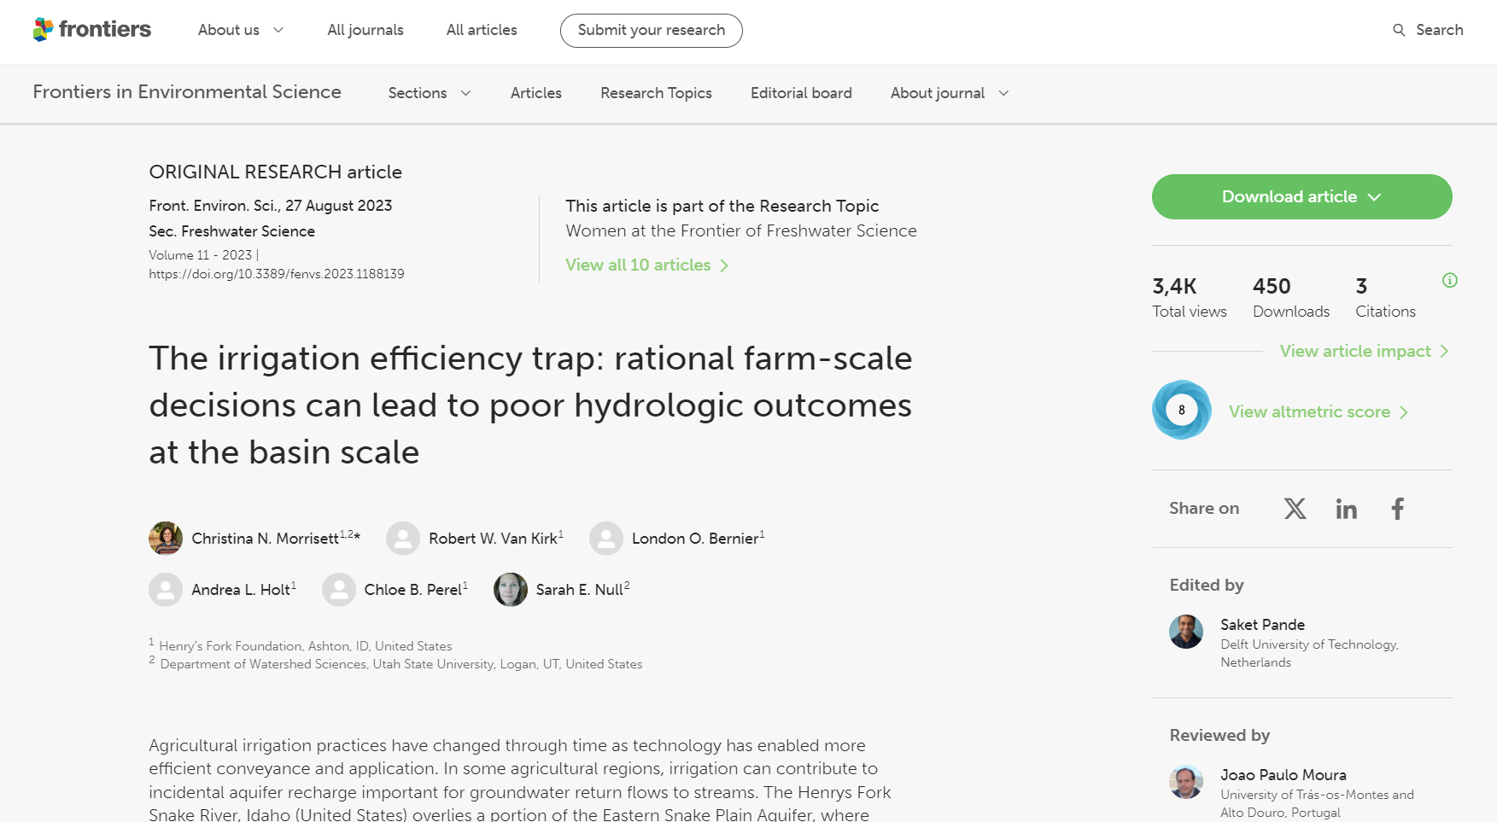Click the altmetric score donut badge
The image size is (1497, 822).
point(1181,410)
